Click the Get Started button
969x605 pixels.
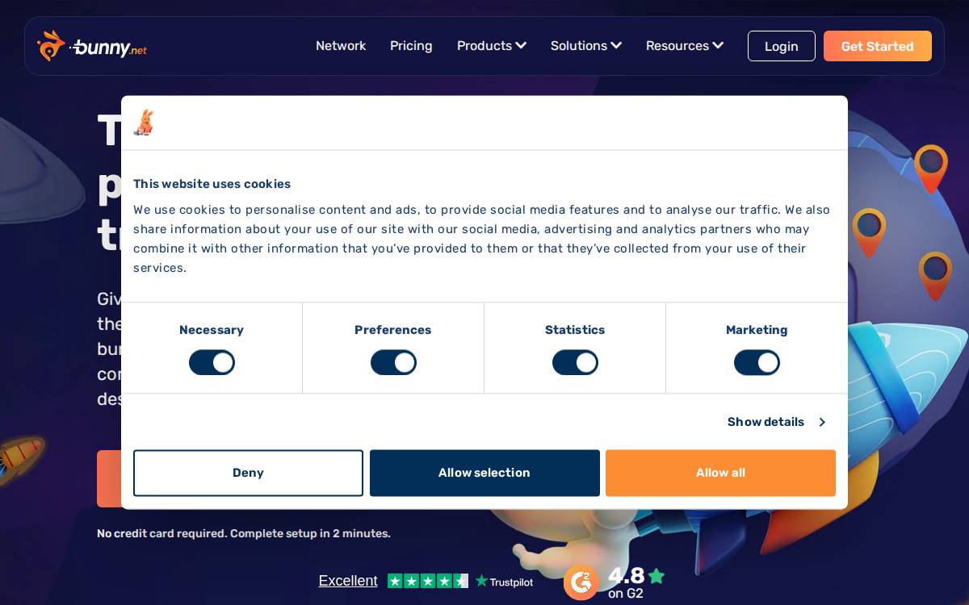pyautogui.click(x=878, y=46)
